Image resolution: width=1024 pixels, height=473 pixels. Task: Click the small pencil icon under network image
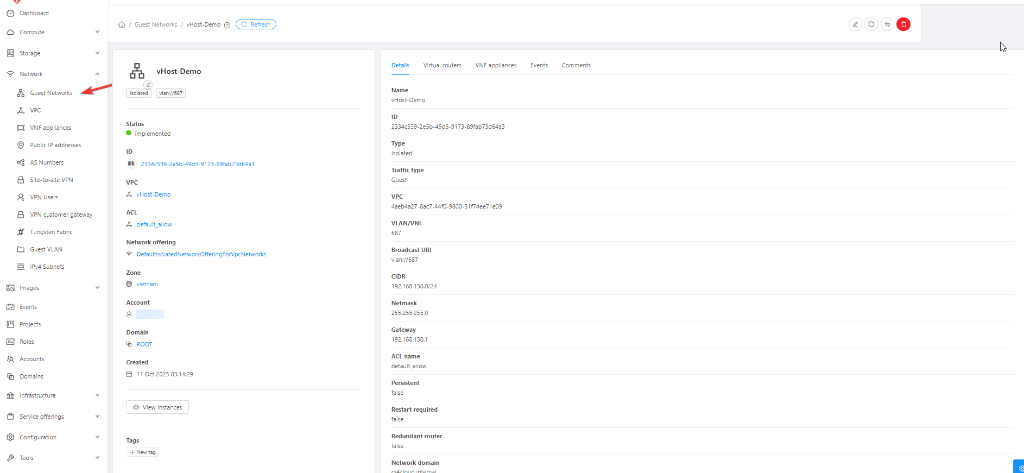148,85
